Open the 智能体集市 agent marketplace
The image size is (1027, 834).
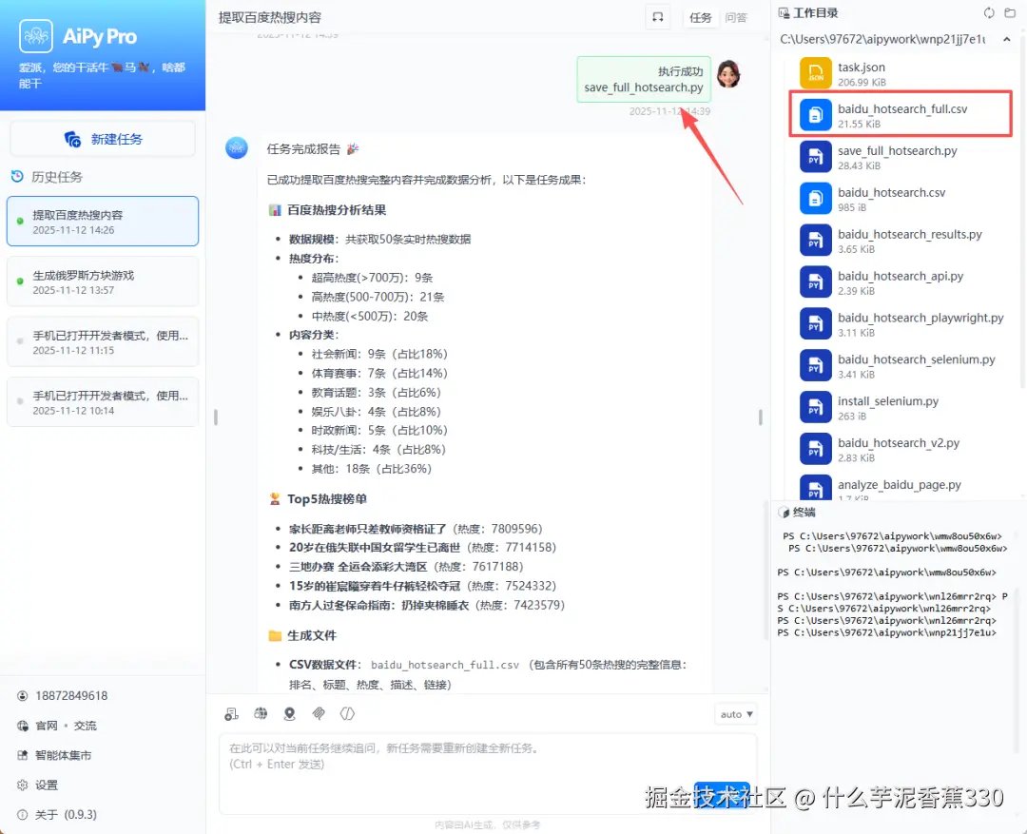[54, 755]
